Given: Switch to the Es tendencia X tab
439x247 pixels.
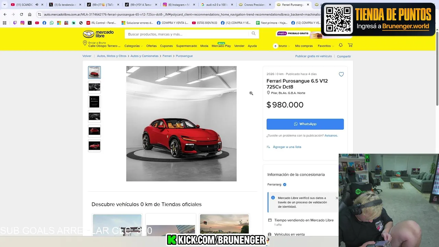Looking at the screenshot, I should click(65, 5).
